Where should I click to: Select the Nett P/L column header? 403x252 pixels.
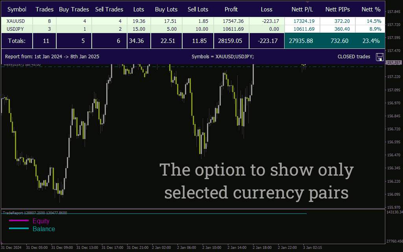click(302, 9)
